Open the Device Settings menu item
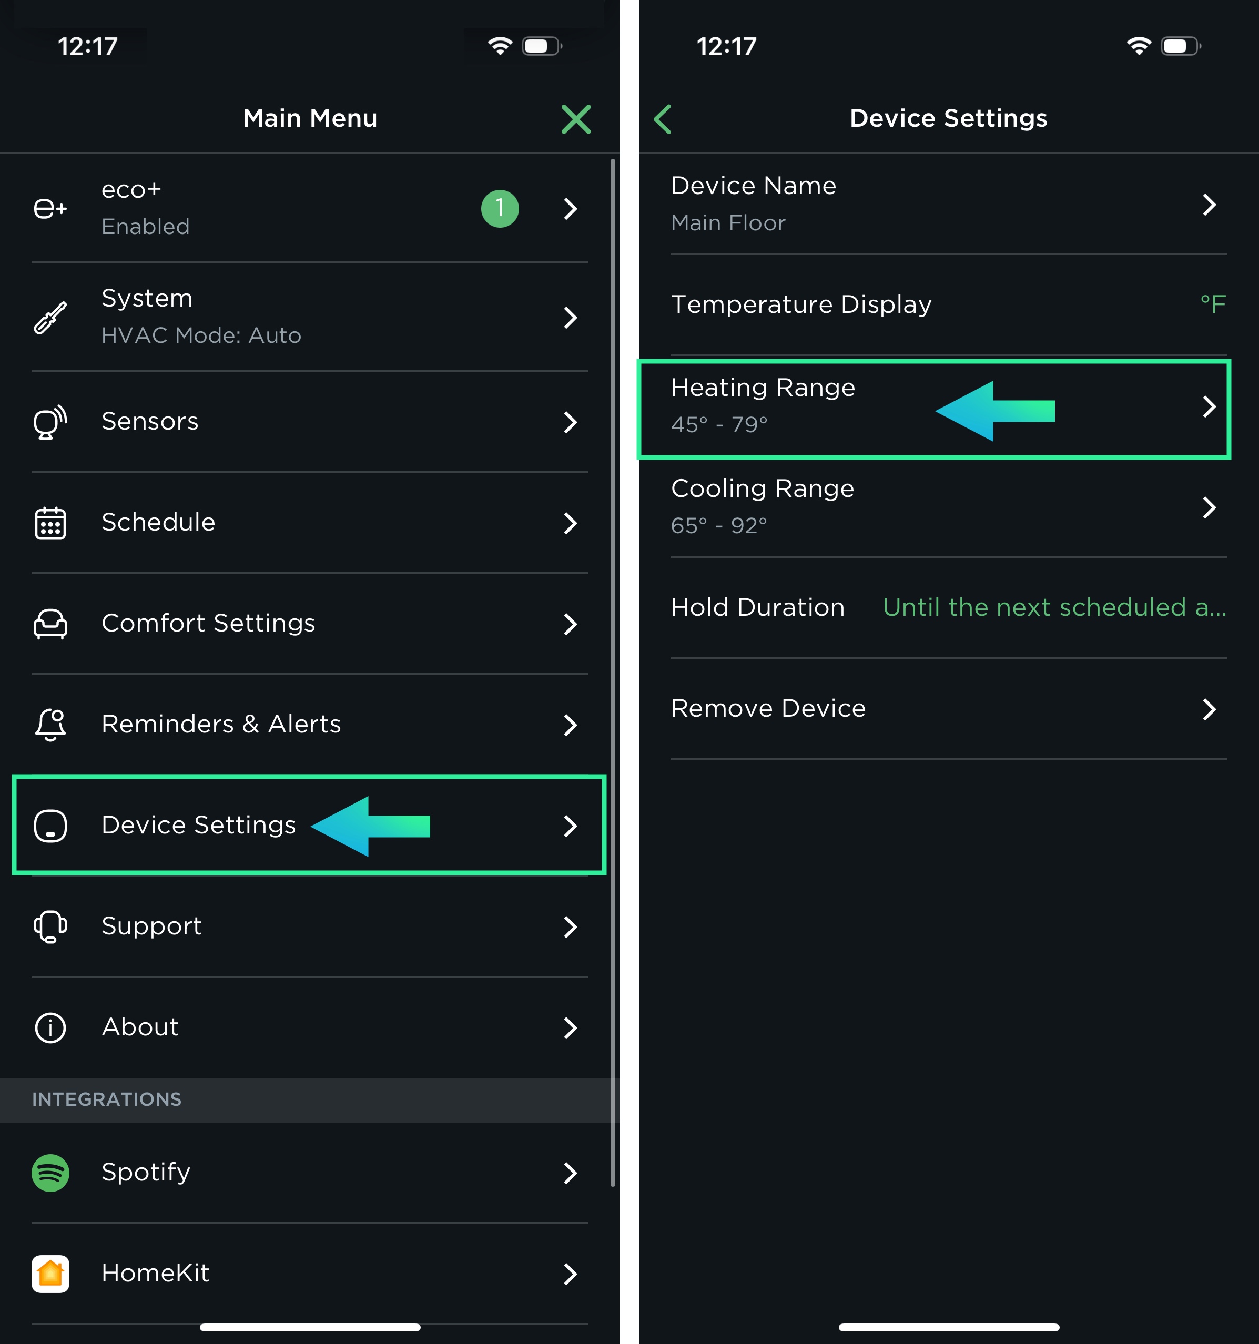 [x=198, y=825]
